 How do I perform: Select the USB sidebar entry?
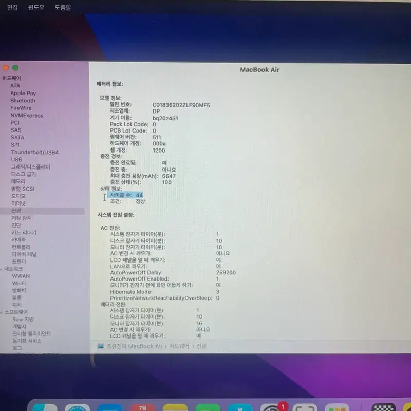16,160
